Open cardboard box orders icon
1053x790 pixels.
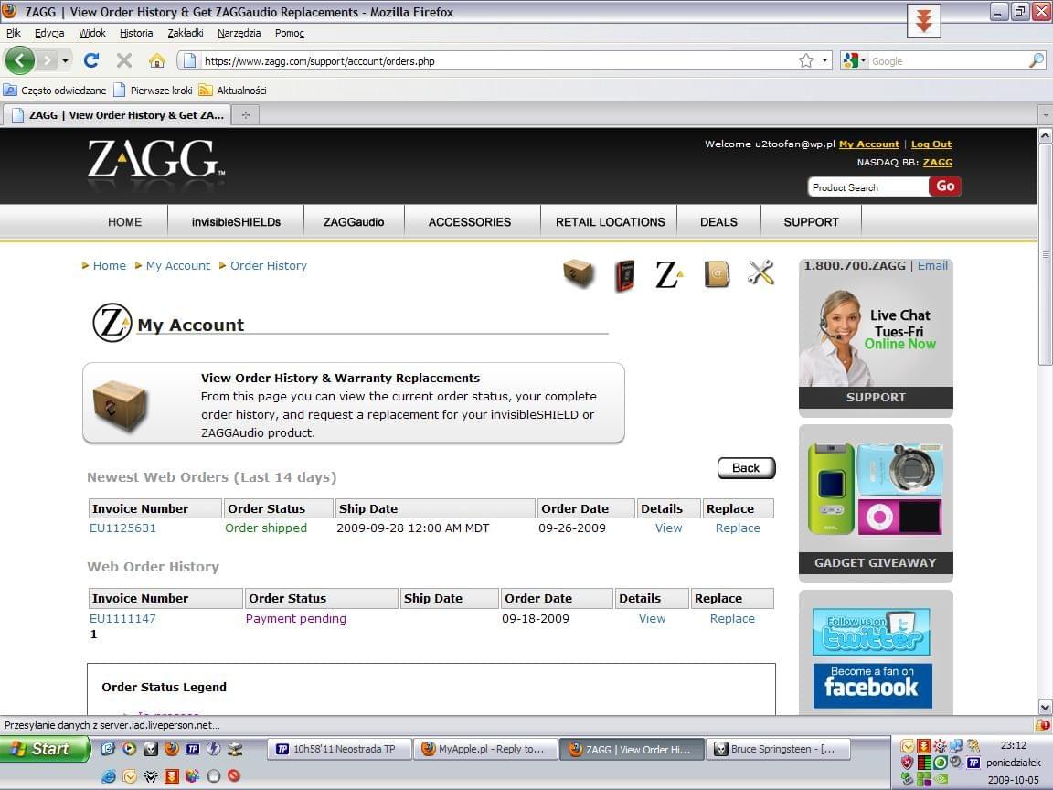pyautogui.click(x=579, y=273)
